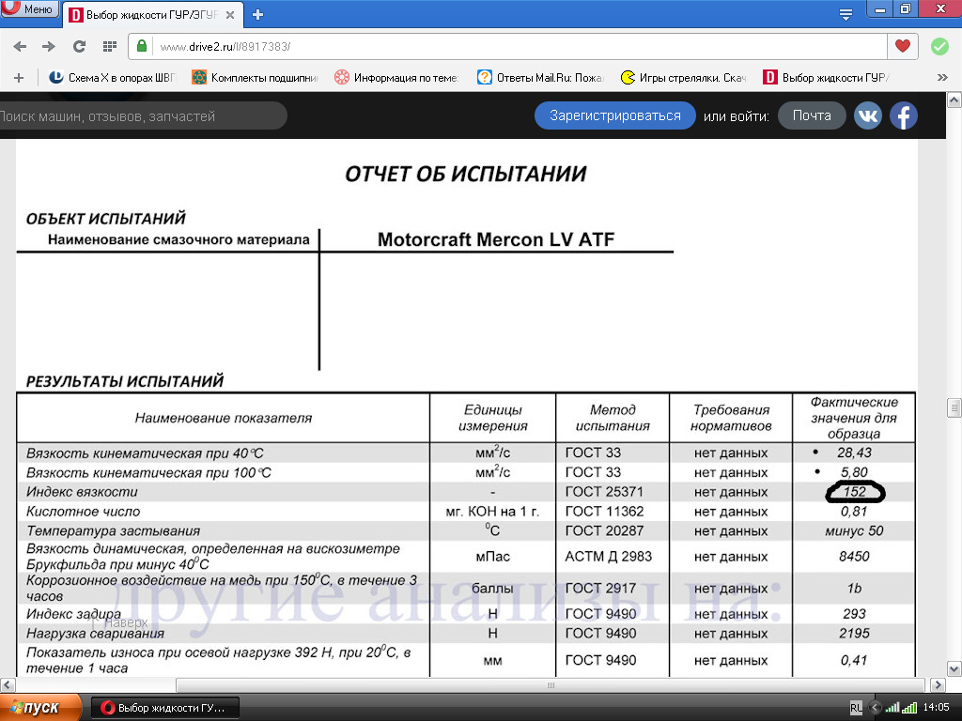Click the heart bookmark icon in address bar

point(902,46)
